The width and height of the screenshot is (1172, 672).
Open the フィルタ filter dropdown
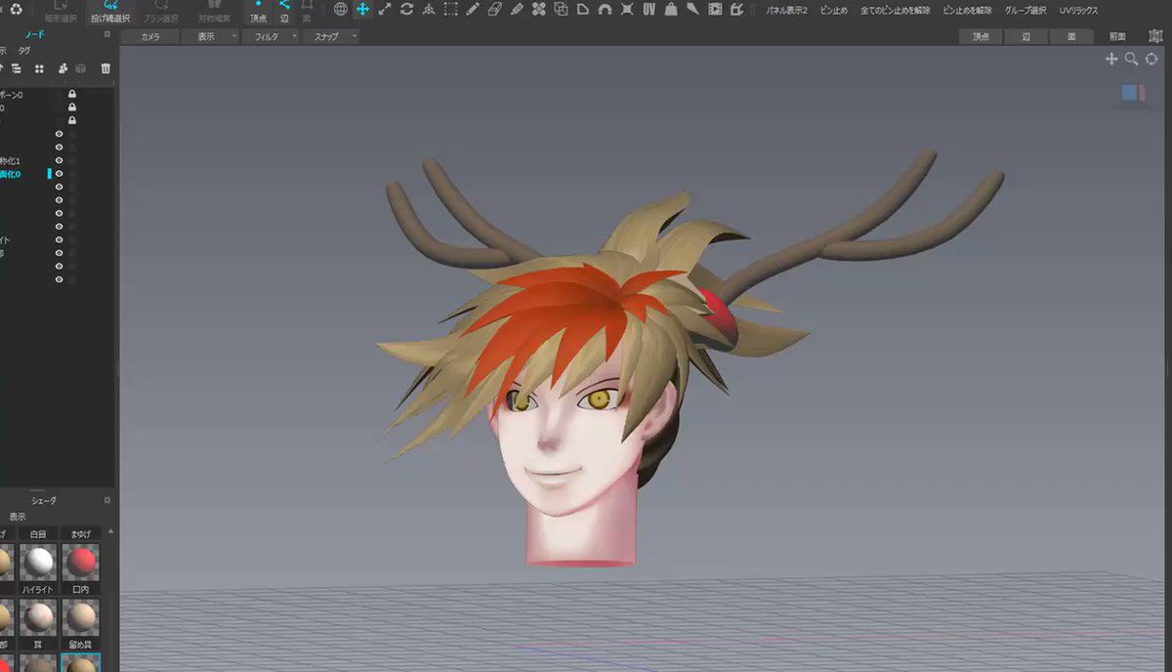270,36
